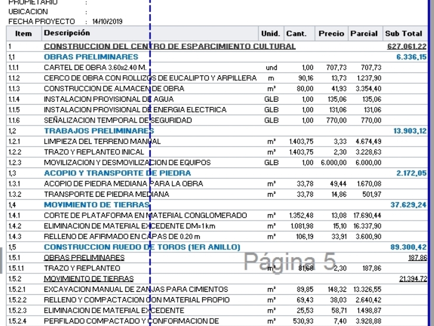Select subtotal 37.629,24
The width and height of the screenshot is (434, 326).
(408, 205)
